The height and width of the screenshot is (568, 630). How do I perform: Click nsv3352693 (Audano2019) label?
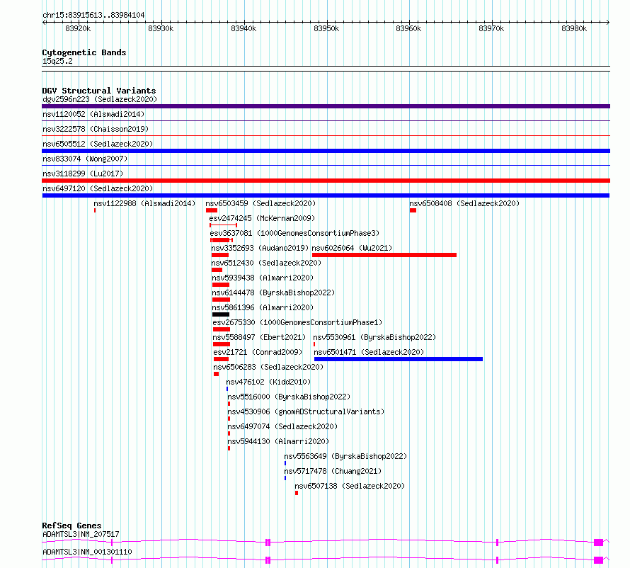click(260, 248)
